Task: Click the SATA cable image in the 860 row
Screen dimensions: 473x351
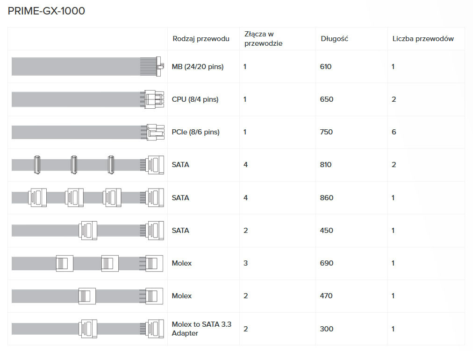Action: pos(87,197)
